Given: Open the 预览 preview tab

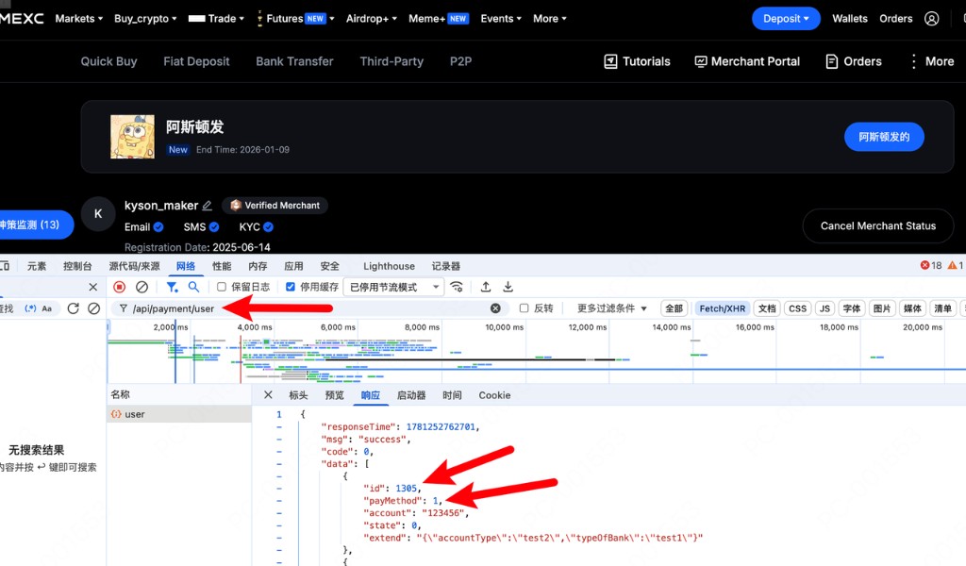Looking at the screenshot, I should coord(335,395).
